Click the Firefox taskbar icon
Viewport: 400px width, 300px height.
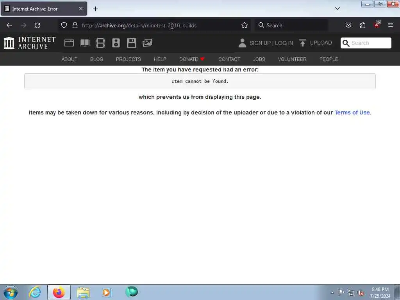click(59, 292)
